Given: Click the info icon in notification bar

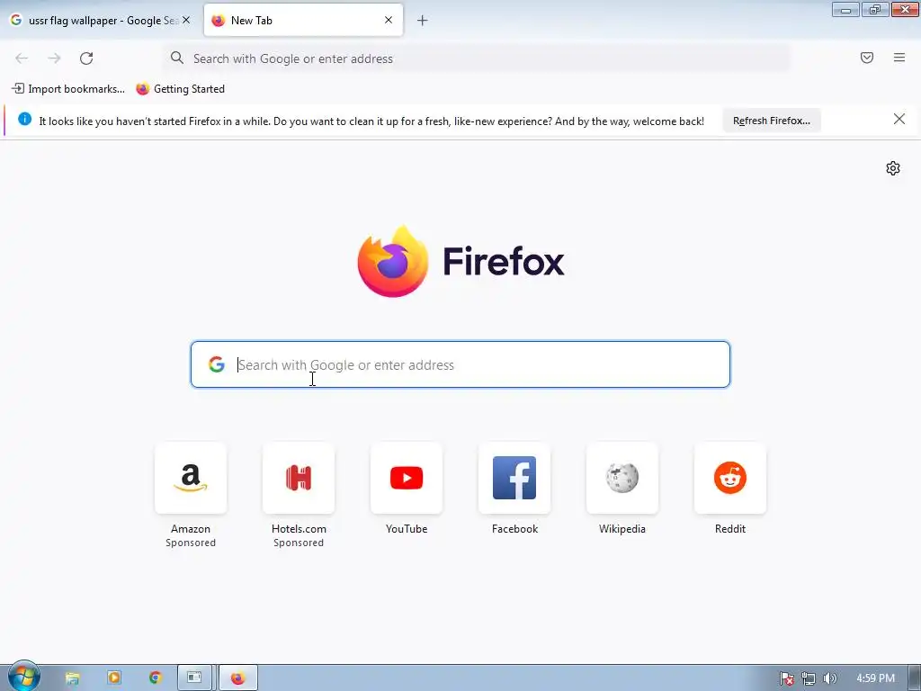Looking at the screenshot, I should (24, 120).
